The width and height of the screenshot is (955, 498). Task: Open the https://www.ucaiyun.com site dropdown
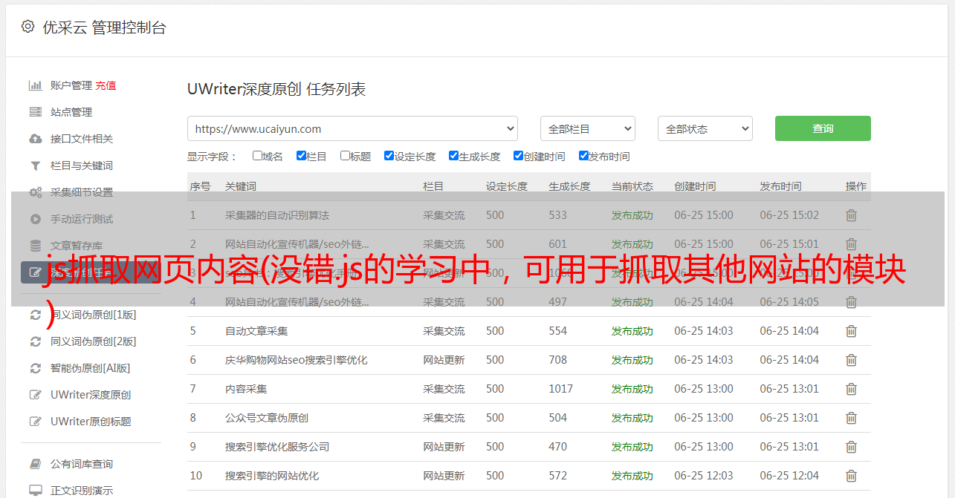pyautogui.click(x=352, y=128)
